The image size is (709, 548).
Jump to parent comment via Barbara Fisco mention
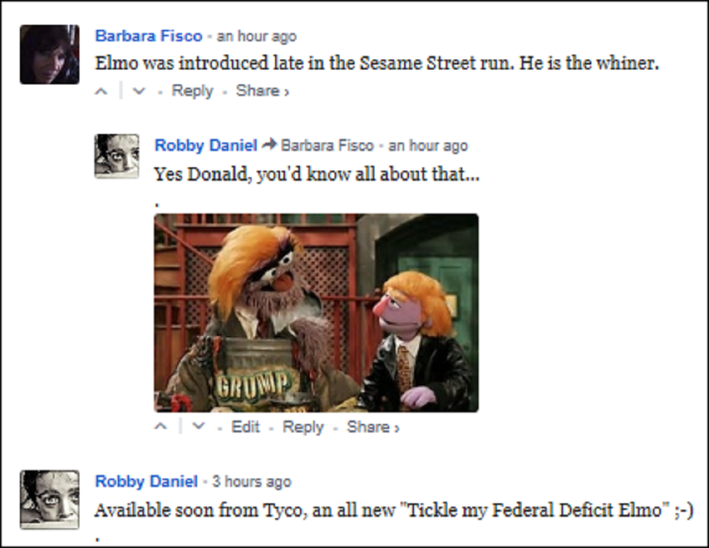(328, 145)
